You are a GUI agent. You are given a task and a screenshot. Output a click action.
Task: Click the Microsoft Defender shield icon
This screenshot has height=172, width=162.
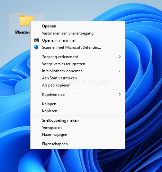pyautogui.click(x=36, y=47)
